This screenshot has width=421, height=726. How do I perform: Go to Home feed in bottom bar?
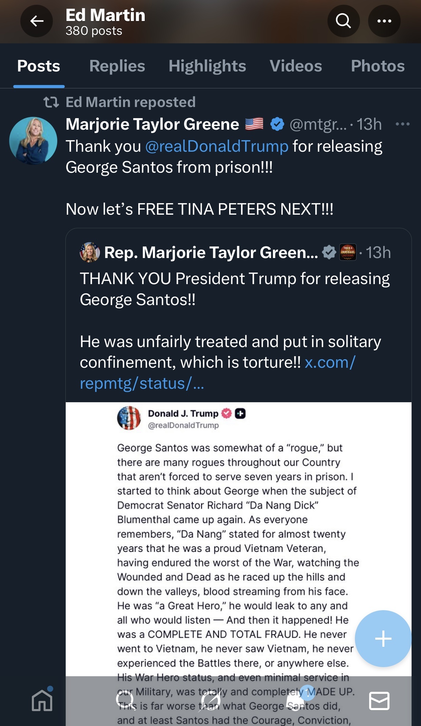tap(42, 700)
